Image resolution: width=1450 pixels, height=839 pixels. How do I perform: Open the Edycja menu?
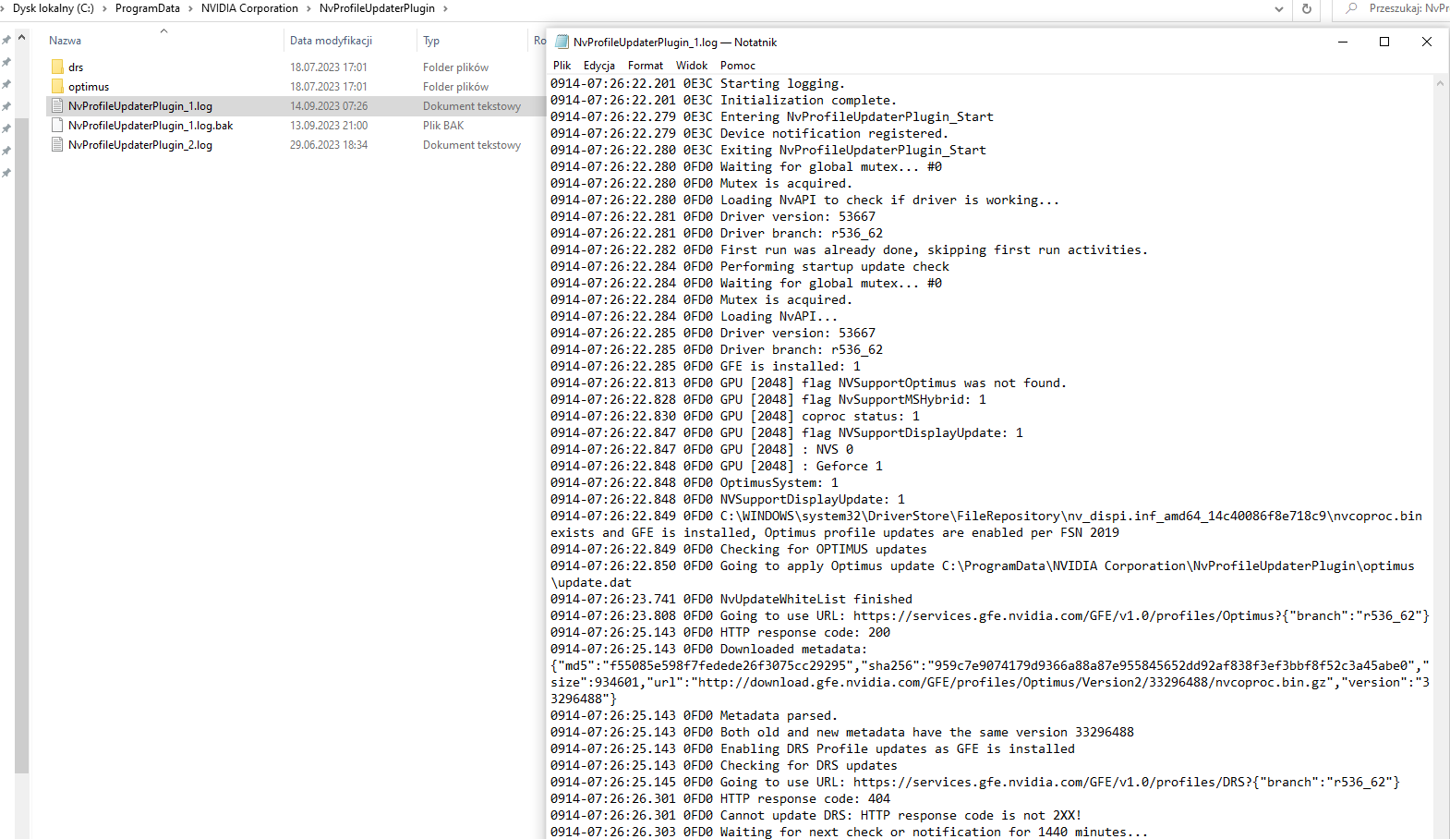[598, 66]
